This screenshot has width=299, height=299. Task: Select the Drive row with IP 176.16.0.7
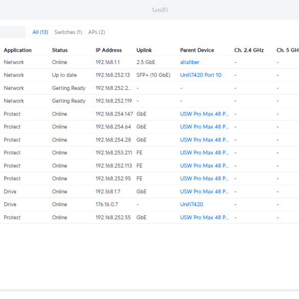tap(149, 204)
